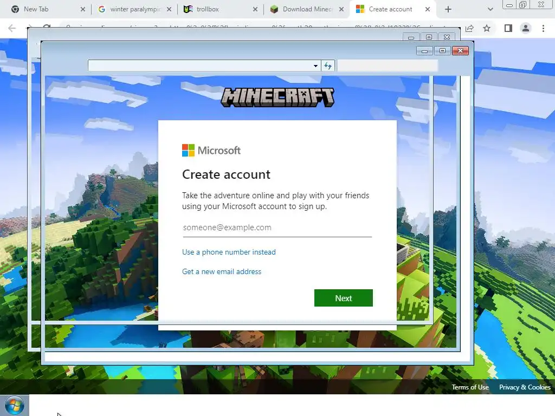
Task: Close the trollbox tab
Action: coord(255,9)
